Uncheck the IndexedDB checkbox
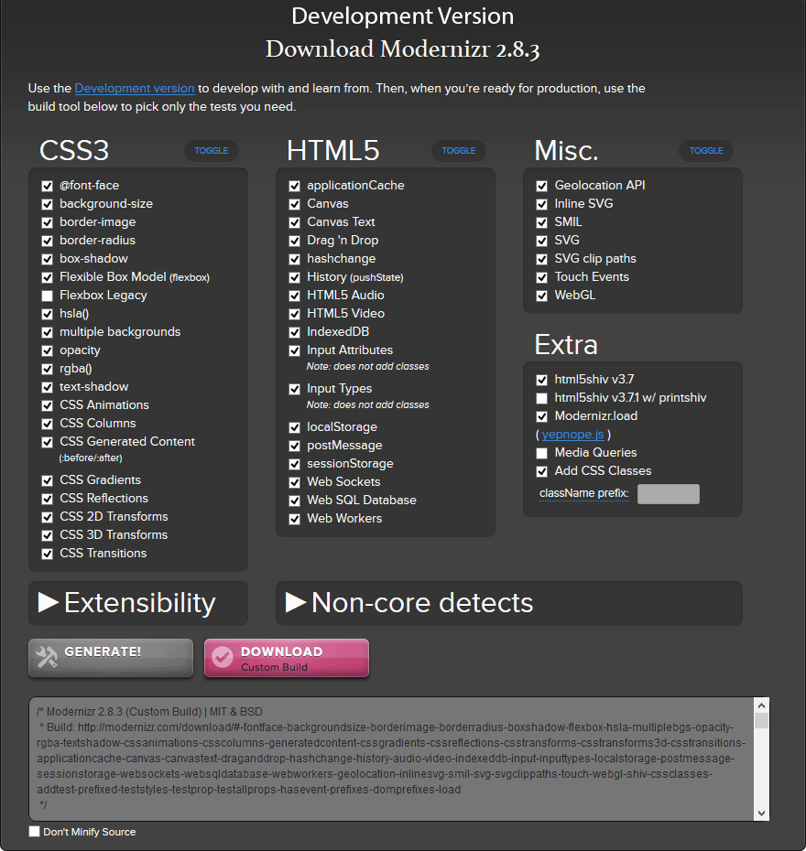 pos(294,332)
